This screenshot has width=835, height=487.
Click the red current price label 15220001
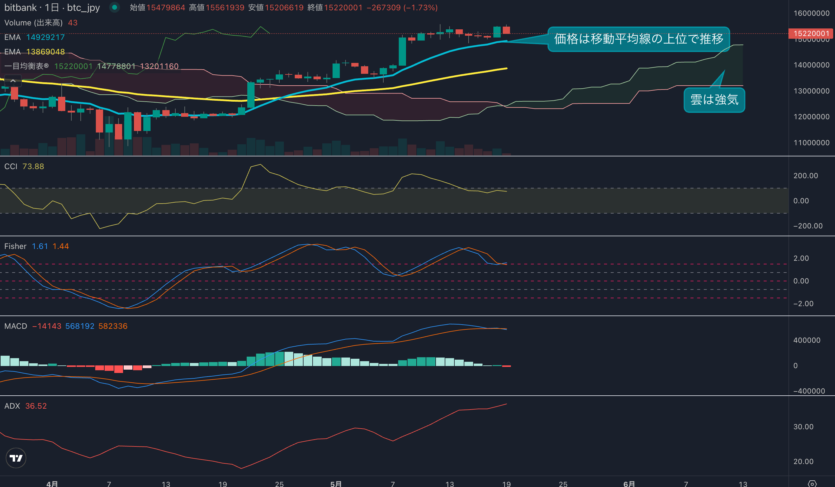click(811, 34)
